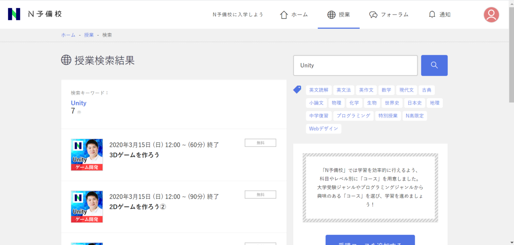Select the 授業 navigation label
The height and width of the screenshot is (245, 514).
(x=344, y=15)
